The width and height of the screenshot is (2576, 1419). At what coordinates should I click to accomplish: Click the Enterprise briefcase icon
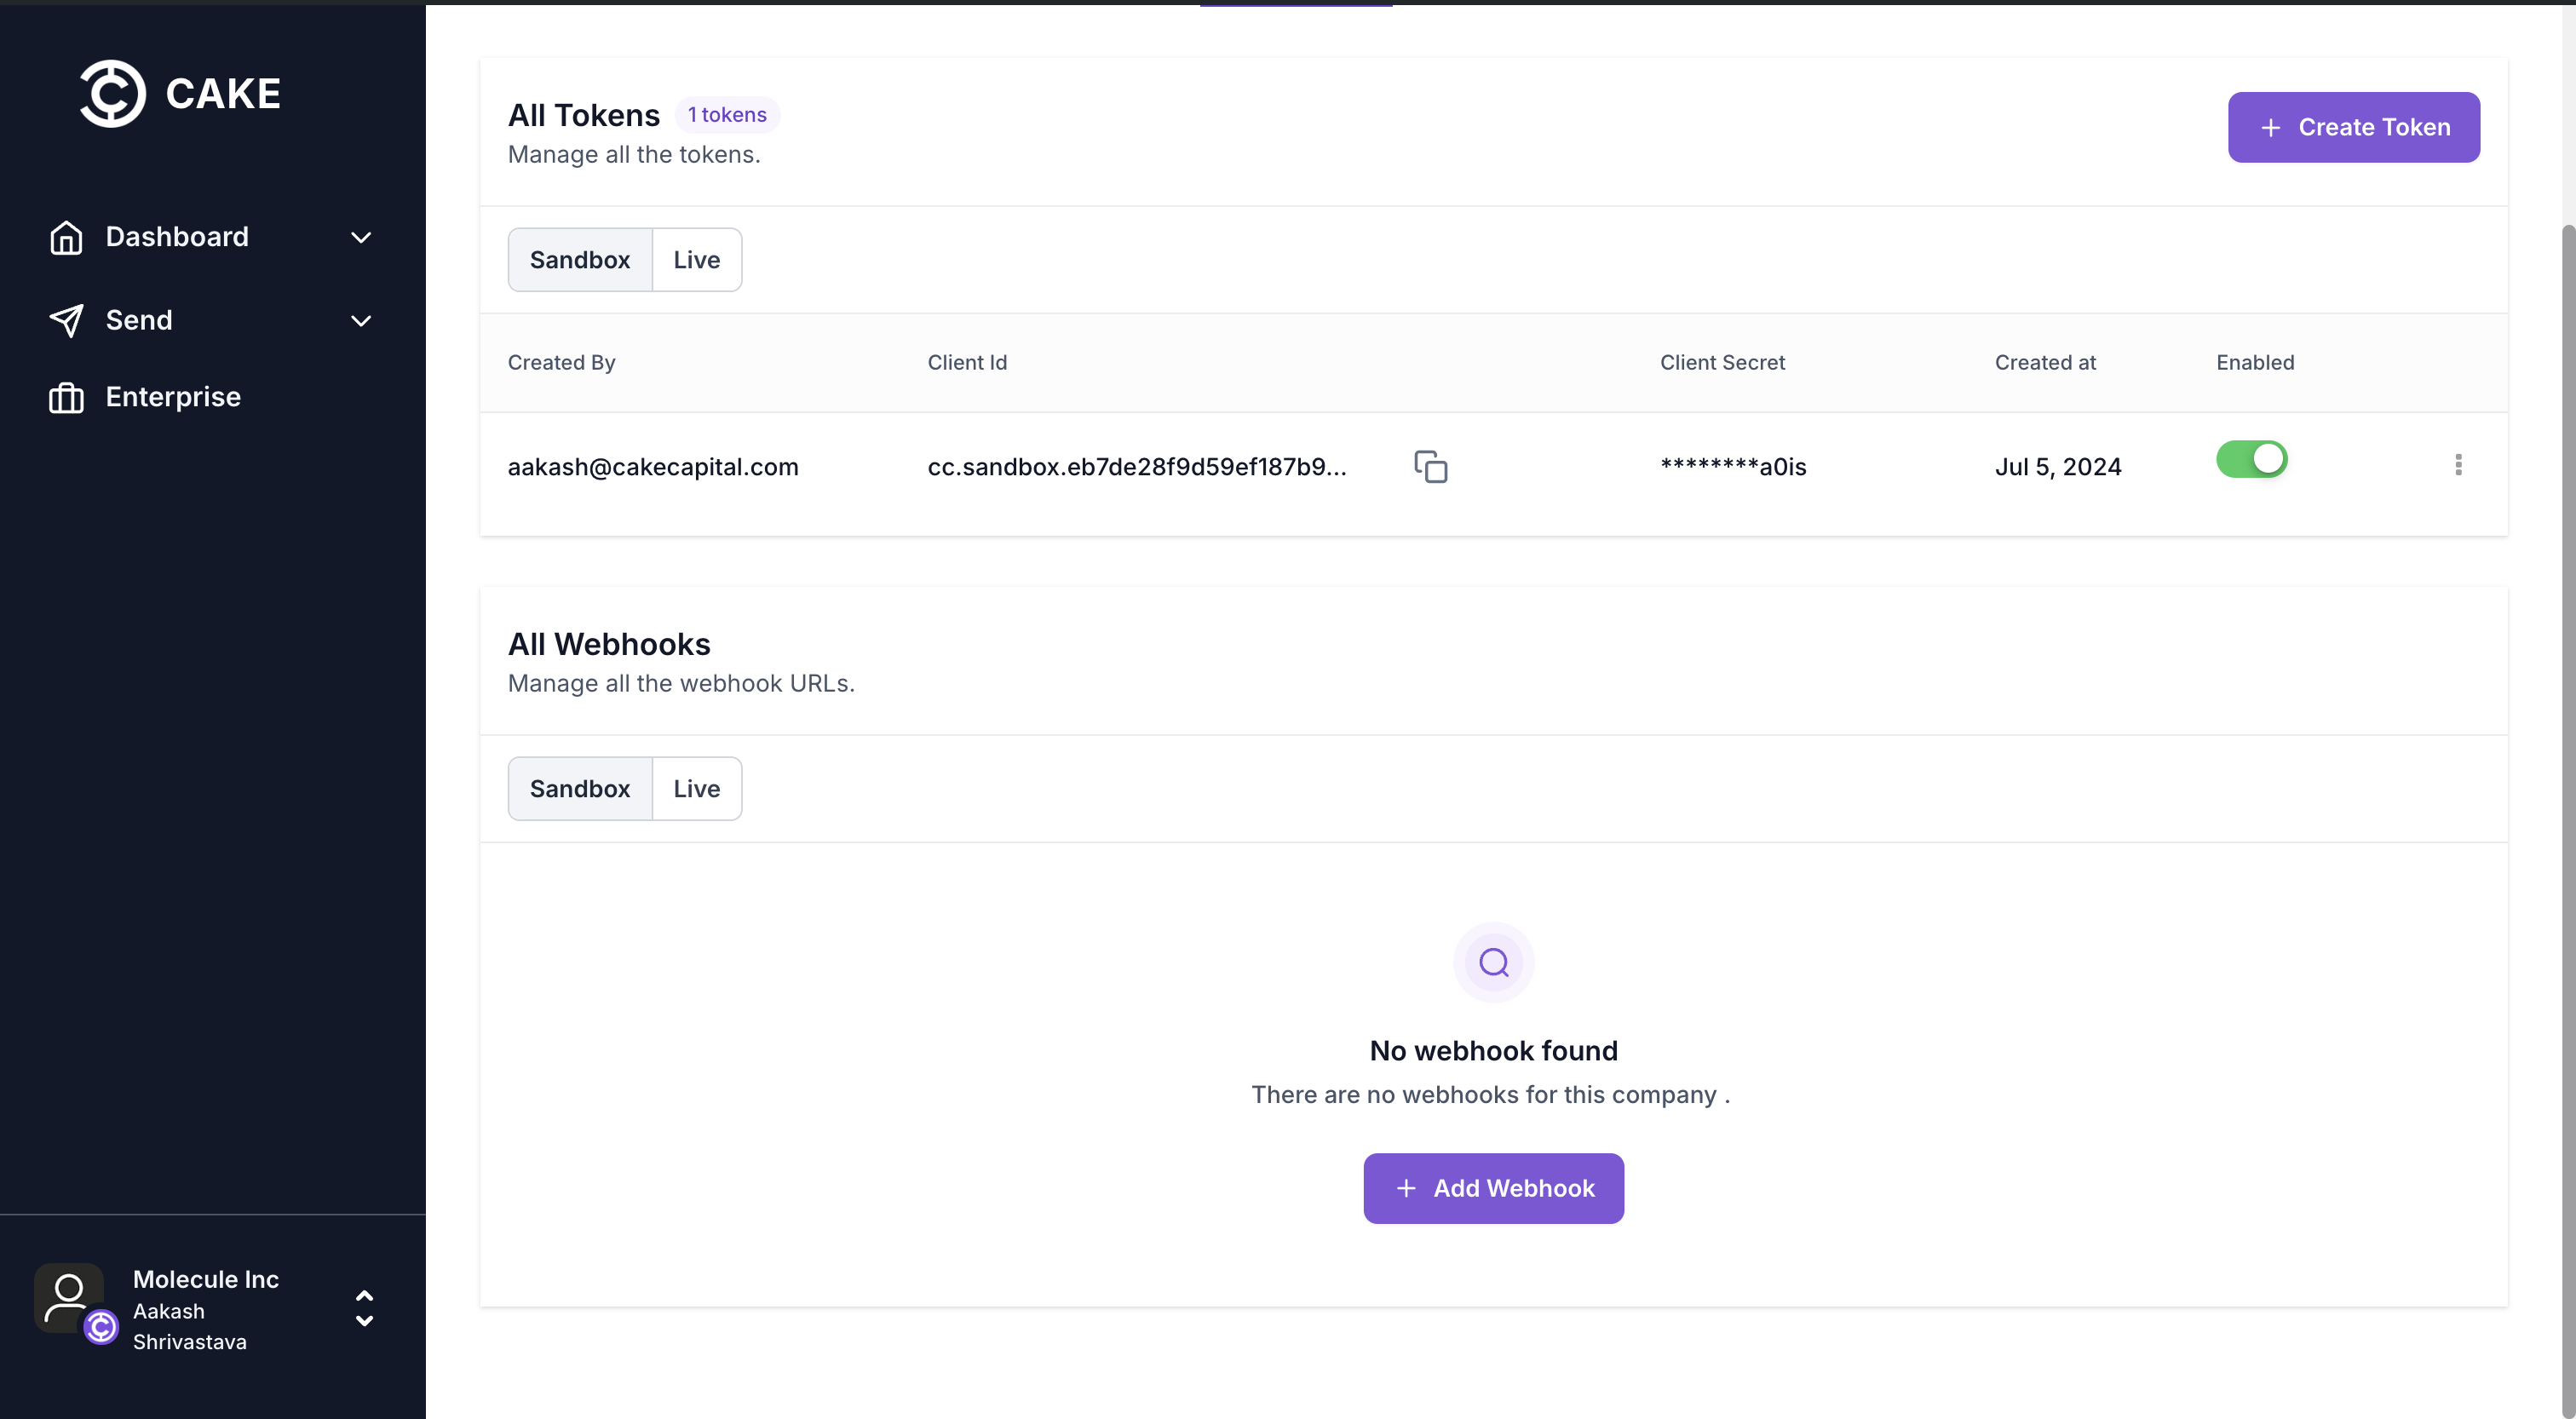click(x=66, y=398)
